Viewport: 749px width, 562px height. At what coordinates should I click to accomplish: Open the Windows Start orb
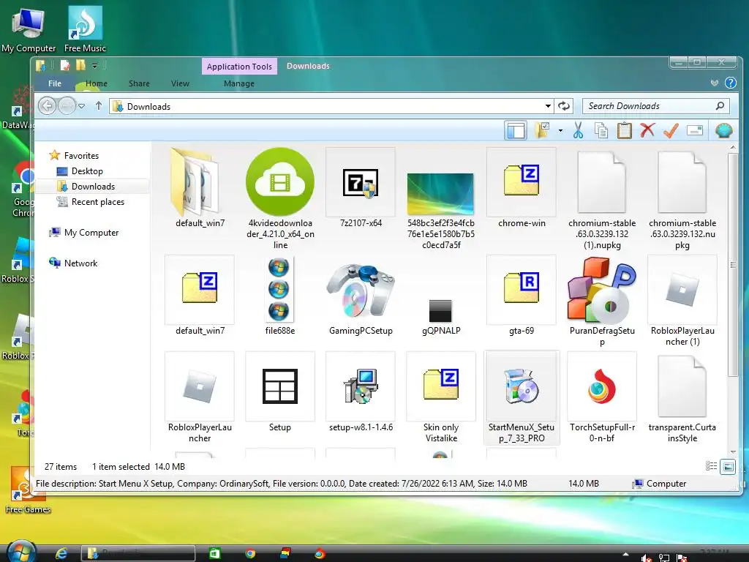(21, 552)
